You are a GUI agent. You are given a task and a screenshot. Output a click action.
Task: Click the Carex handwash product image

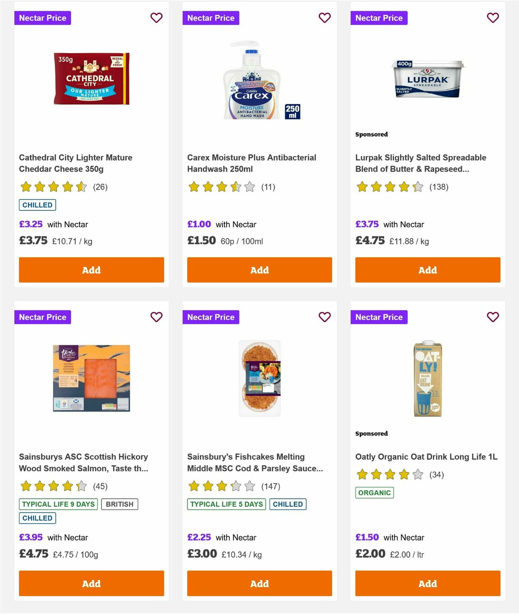click(x=259, y=80)
